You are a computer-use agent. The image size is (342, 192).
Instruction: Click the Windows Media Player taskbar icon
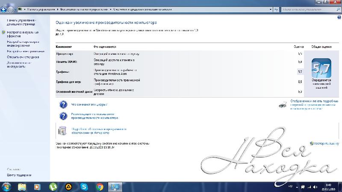pos(38,186)
